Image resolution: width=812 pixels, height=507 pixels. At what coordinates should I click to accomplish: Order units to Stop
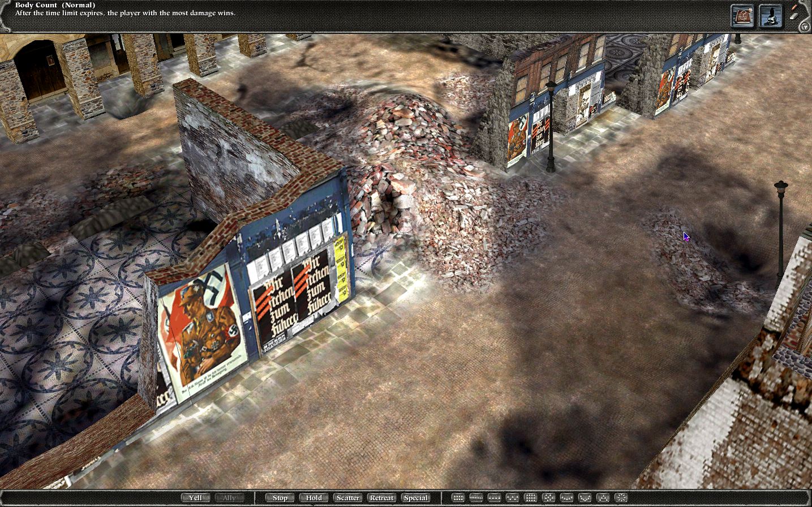(280, 498)
